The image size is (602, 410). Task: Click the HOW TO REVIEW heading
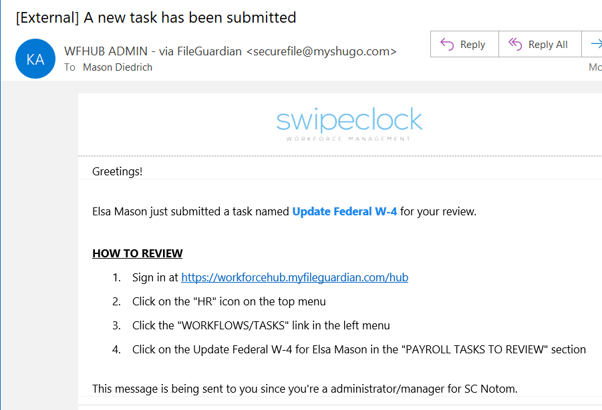137,253
